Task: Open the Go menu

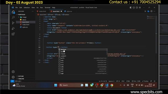Action: 38,8
